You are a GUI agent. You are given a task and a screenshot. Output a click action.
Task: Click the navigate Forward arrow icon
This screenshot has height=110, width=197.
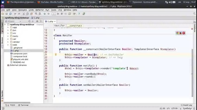coord(49,14)
